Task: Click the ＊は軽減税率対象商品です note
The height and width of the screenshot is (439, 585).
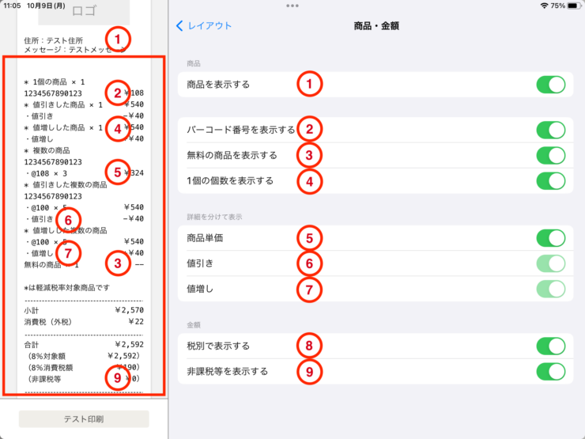Action: click(x=66, y=287)
